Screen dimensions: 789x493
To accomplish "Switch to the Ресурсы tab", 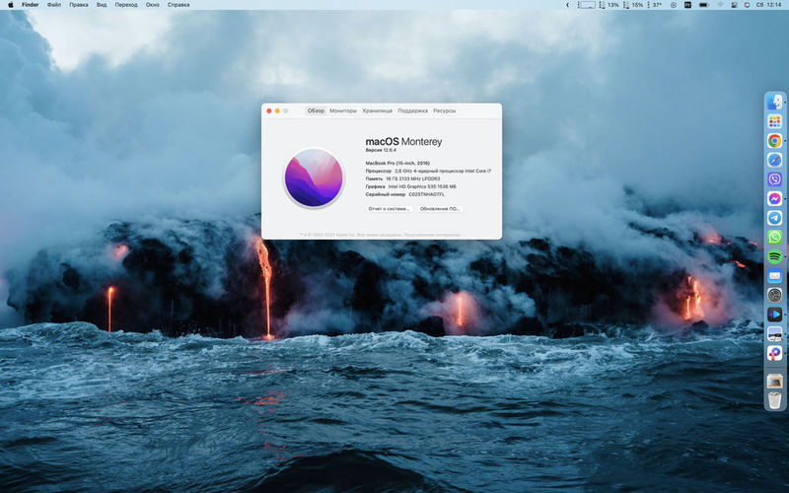I will (x=445, y=110).
